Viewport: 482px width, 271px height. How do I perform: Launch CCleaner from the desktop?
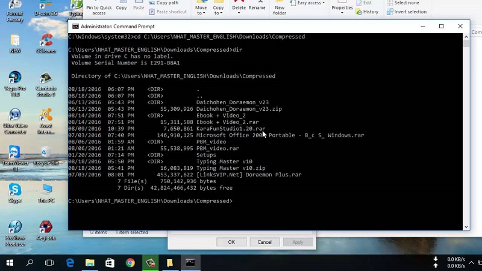coord(46,43)
